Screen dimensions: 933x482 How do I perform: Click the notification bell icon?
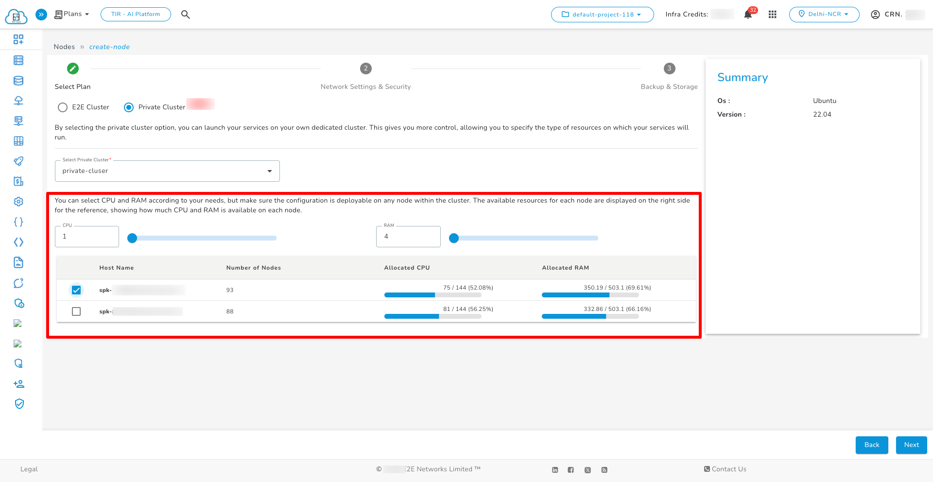(748, 15)
